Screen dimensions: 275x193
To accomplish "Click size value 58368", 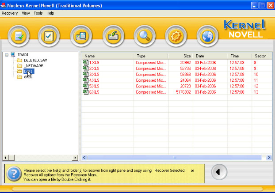I will coord(185,75).
